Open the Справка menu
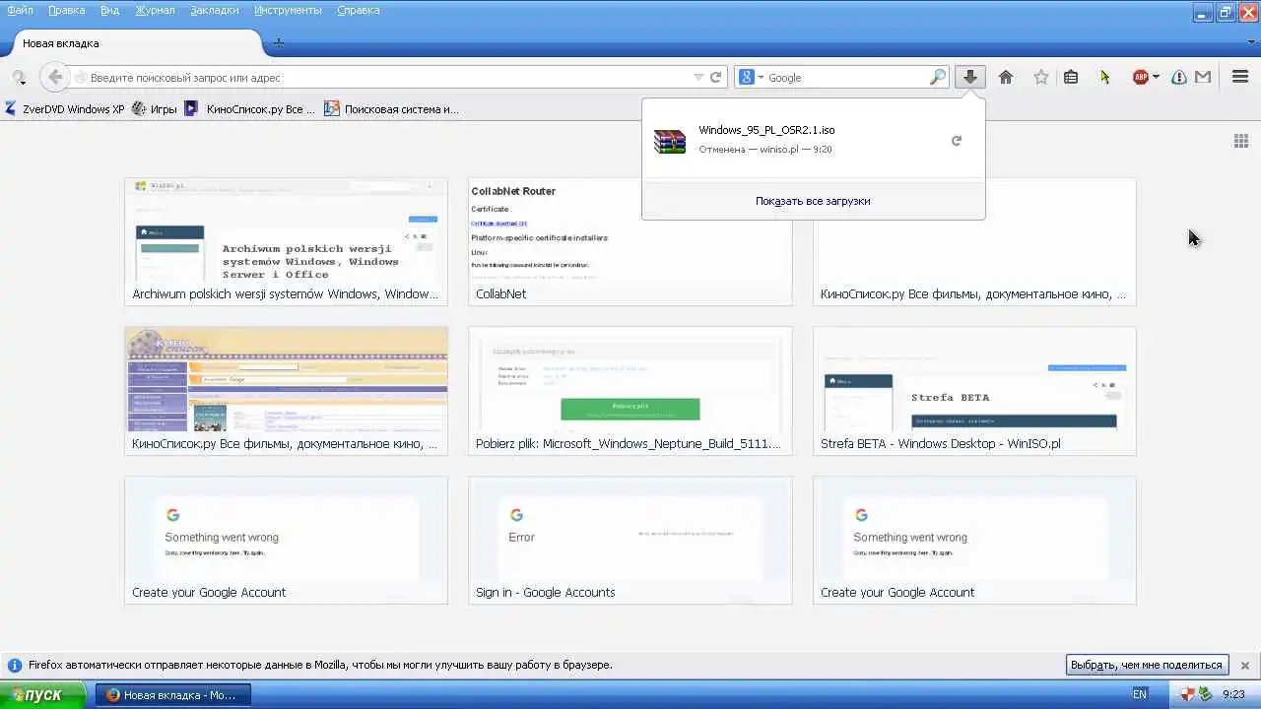This screenshot has width=1261, height=709. [x=359, y=10]
